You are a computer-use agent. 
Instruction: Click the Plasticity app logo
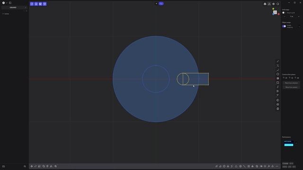(x=3, y=3)
